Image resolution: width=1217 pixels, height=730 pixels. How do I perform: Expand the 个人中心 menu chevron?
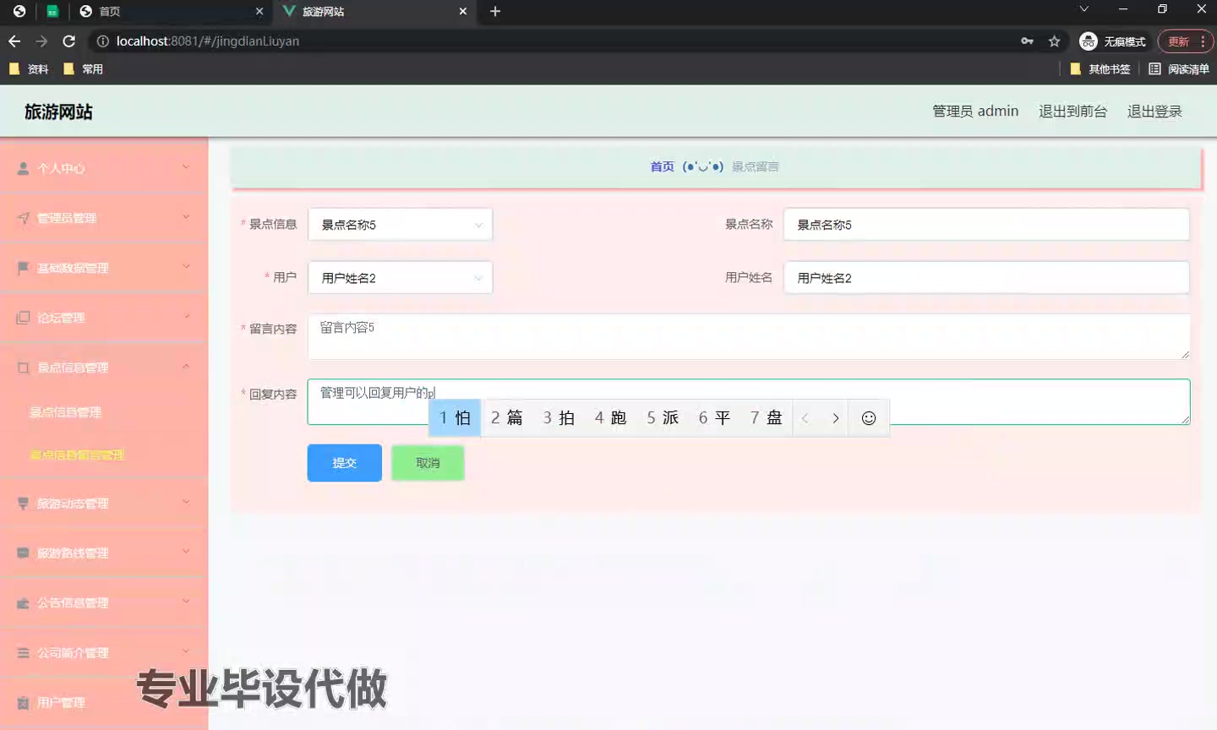click(186, 167)
